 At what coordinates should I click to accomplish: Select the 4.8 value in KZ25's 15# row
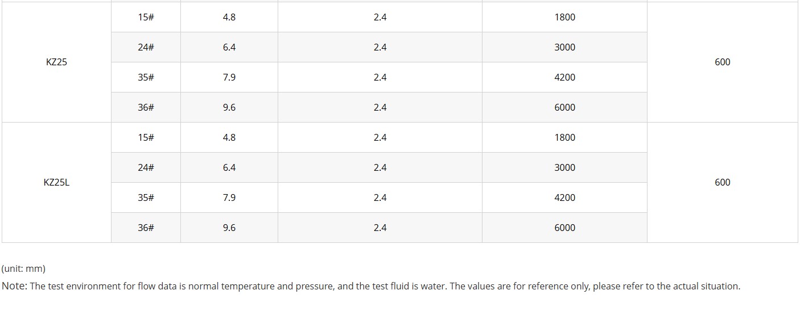[x=229, y=17]
